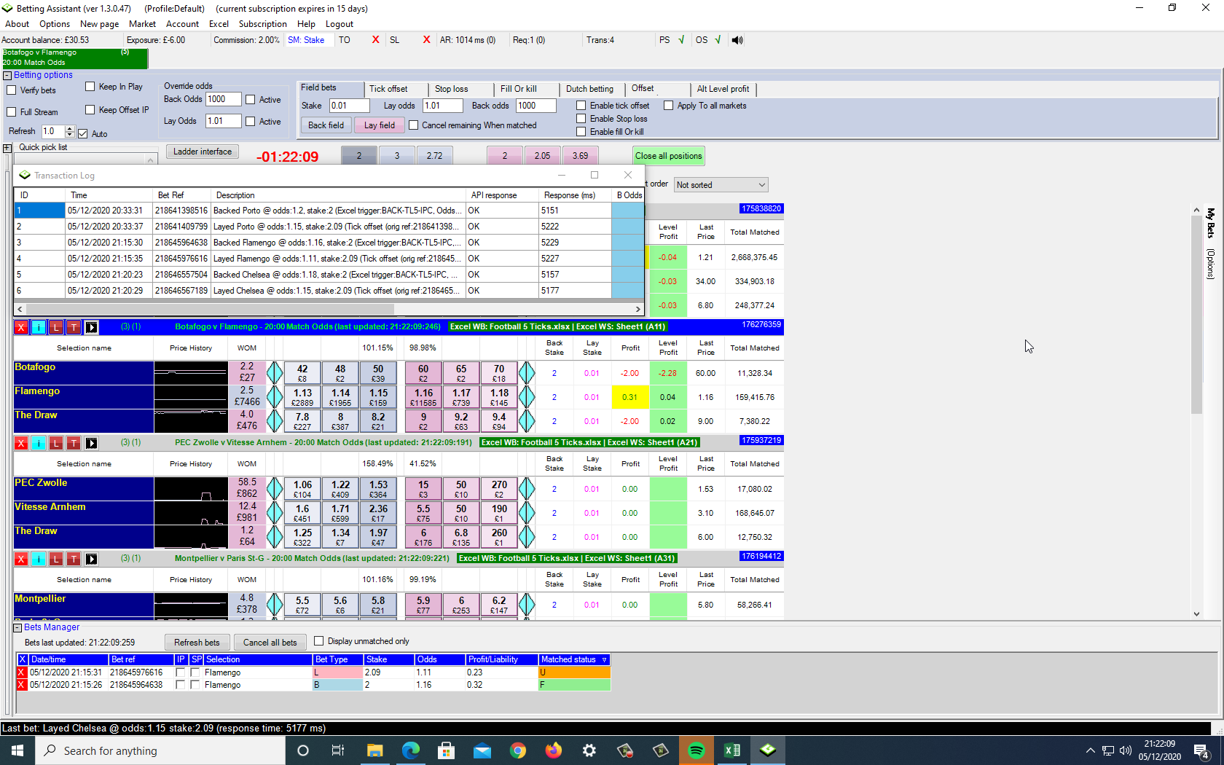Screen dimensions: 1224x765
Task: Tick Active checkbox for override Back Odds
Action: click(251, 100)
